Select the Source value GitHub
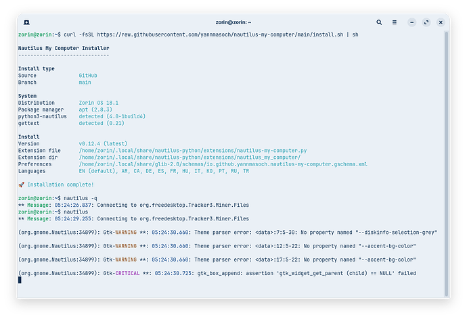Image resolution: width=467 pixels, height=319 pixels. click(x=88, y=76)
